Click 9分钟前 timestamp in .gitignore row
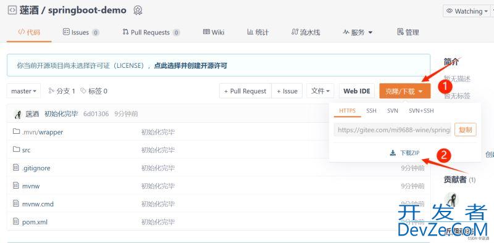 click(x=412, y=168)
